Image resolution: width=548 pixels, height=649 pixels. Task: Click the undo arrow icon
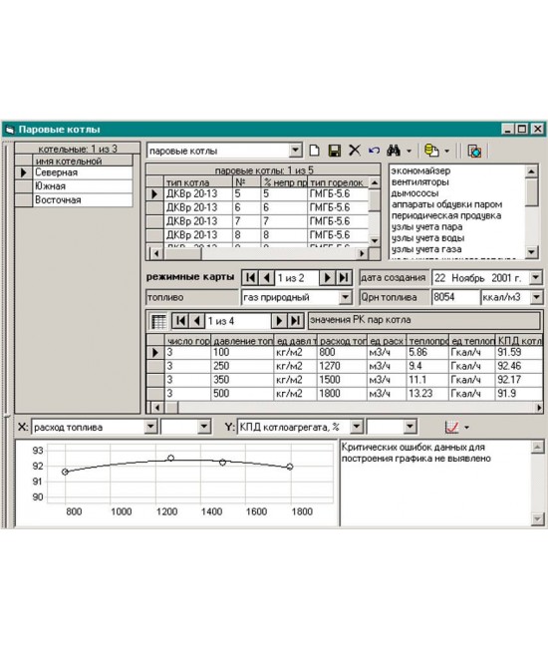pyautogui.click(x=375, y=151)
